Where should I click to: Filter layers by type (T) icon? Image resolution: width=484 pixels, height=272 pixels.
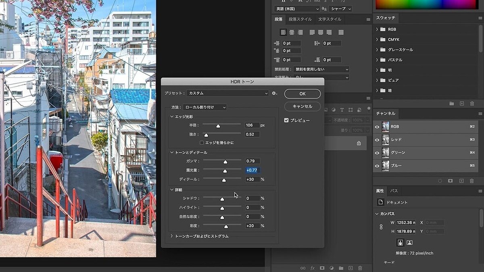click(x=342, y=110)
